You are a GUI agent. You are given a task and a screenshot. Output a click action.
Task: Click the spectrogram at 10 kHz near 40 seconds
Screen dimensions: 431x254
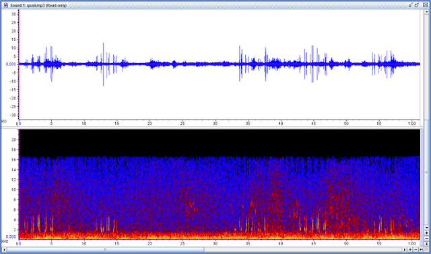point(281,189)
